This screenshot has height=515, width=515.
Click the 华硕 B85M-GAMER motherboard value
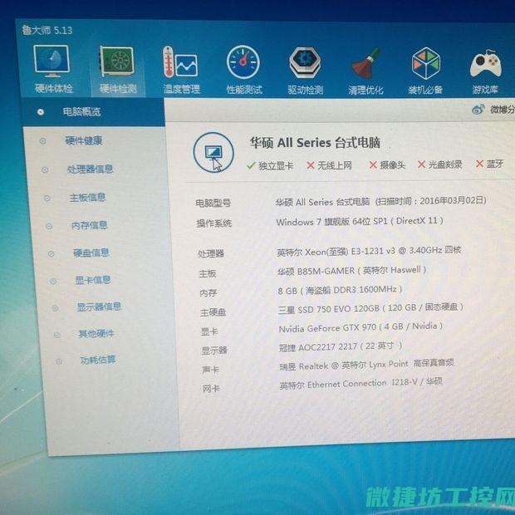pyautogui.click(x=351, y=271)
